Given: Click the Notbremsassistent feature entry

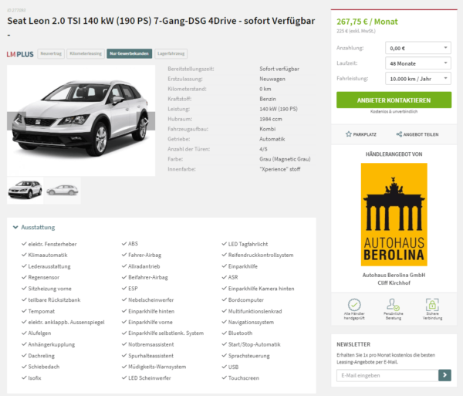Looking at the screenshot, I should [151, 344].
